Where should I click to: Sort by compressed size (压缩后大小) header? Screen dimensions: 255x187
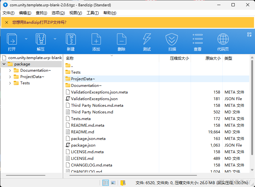[x=180, y=58]
